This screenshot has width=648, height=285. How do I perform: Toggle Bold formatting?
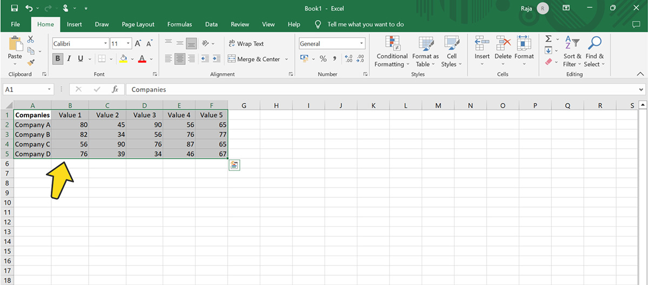58,59
